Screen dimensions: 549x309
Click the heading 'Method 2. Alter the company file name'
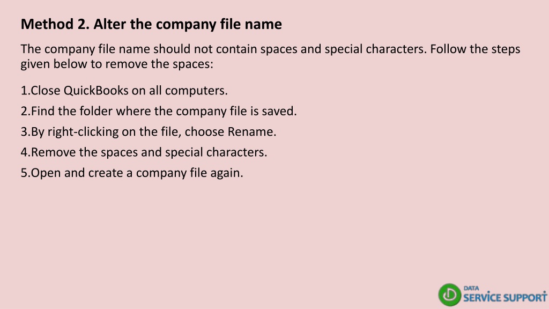click(151, 24)
